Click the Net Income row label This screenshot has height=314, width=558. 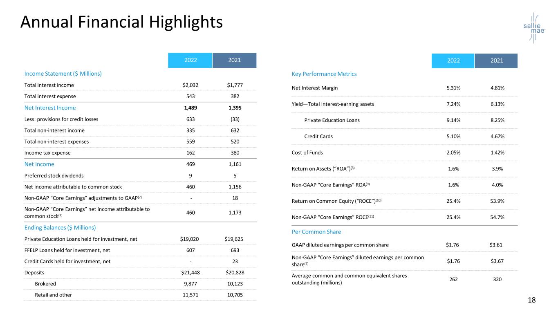click(39, 164)
